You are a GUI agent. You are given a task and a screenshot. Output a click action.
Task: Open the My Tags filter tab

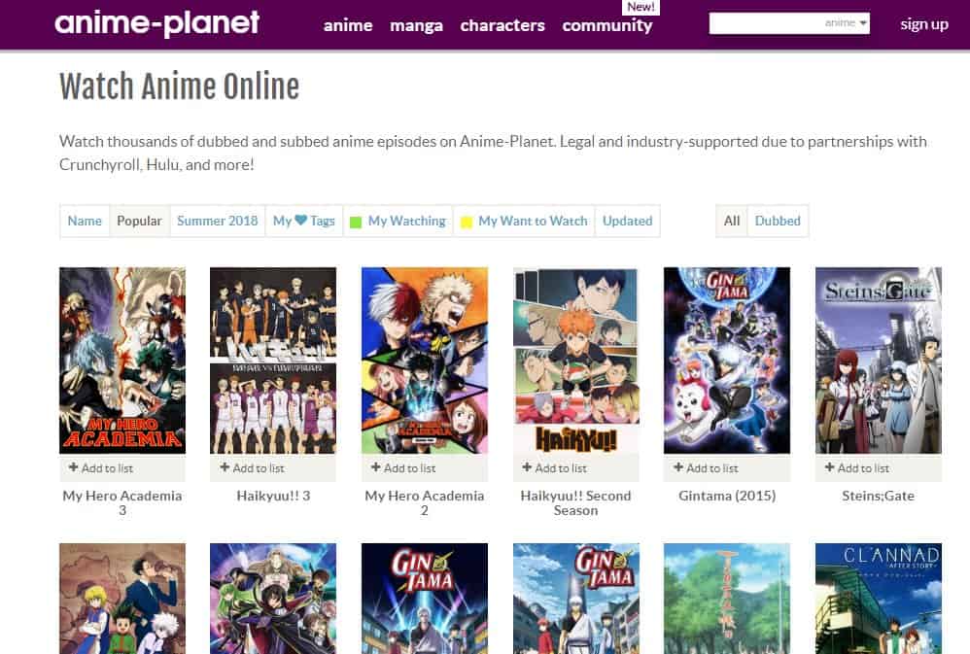pyautogui.click(x=304, y=221)
